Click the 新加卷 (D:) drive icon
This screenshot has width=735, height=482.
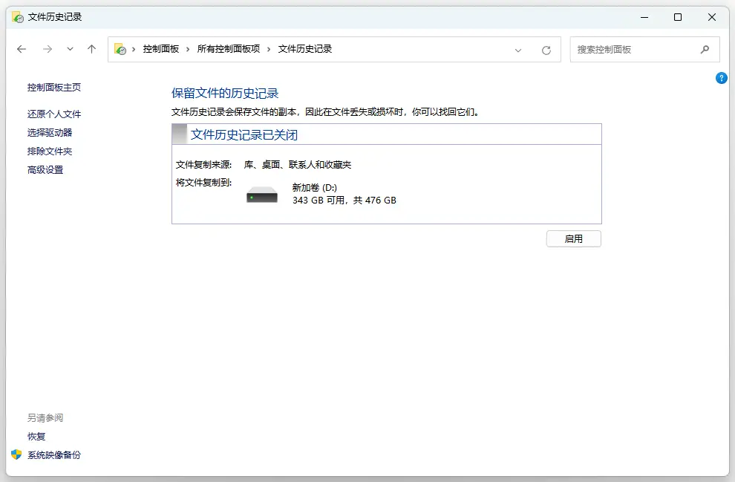261,194
